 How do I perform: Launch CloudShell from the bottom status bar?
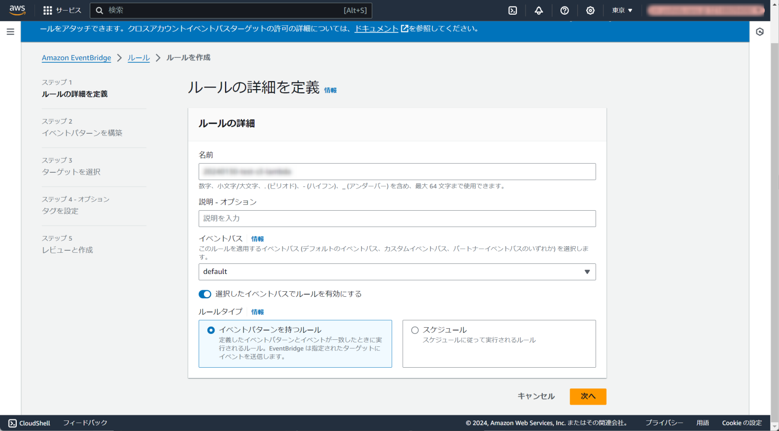point(28,423)
